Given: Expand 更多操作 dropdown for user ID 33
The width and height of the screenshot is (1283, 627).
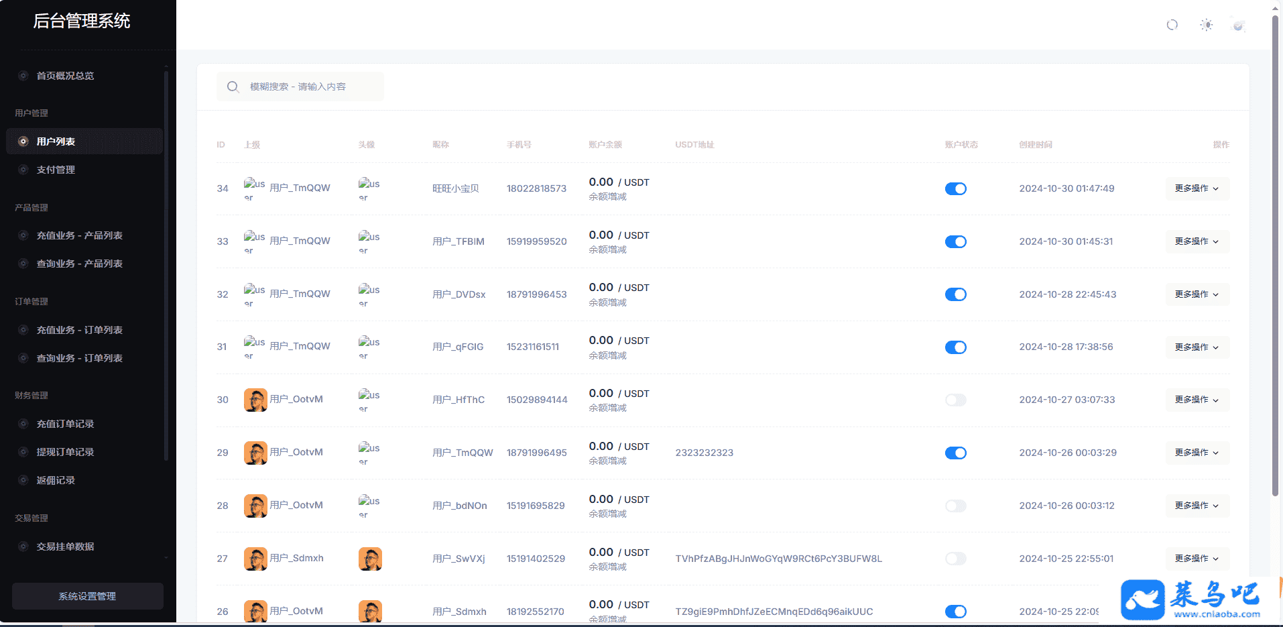Looking at the screenshot, I should click(x=1197, y=241).
